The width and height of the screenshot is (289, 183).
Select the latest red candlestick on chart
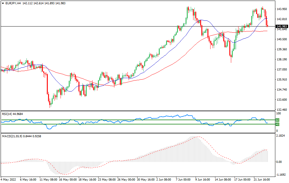click(267, 23)
